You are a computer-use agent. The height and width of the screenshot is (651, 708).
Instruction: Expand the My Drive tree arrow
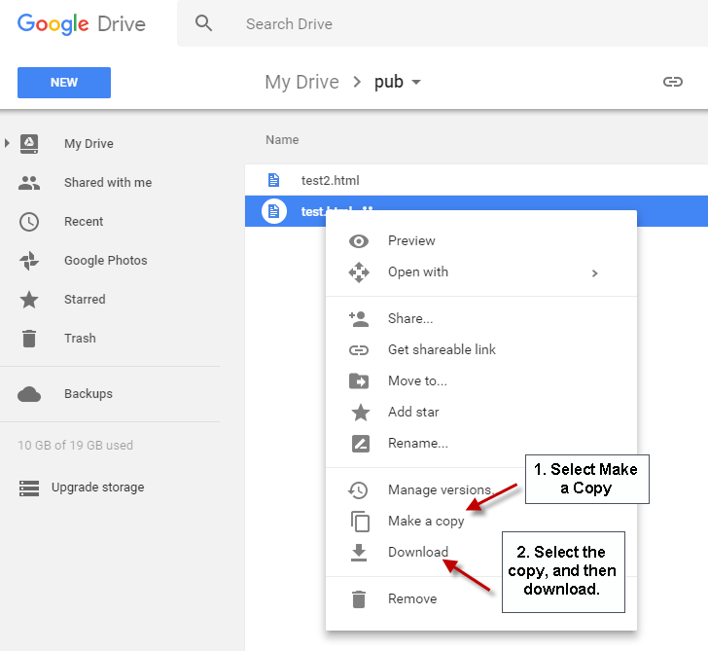click(x=7, y=143)
